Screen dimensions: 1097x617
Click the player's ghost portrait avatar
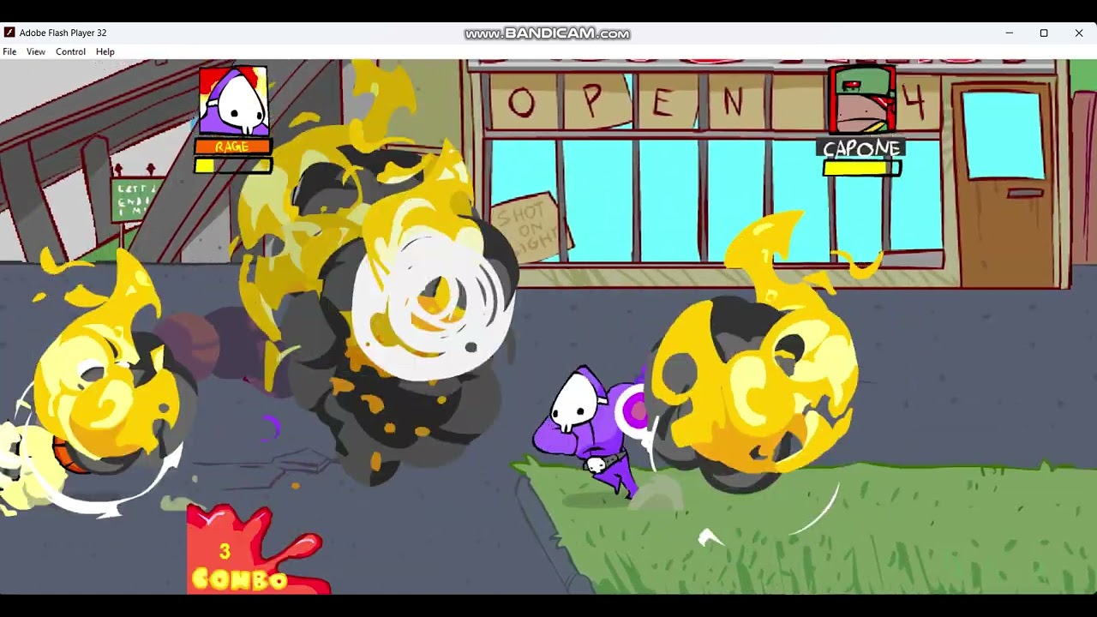click(x=233, y=101)
